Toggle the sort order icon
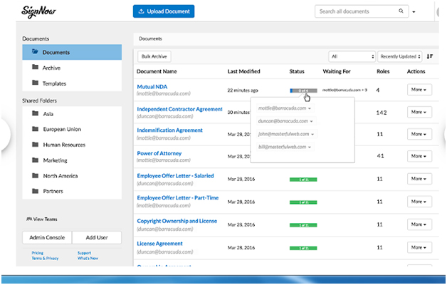This screenshot has height=285, width=447. [x=430, y=56]
